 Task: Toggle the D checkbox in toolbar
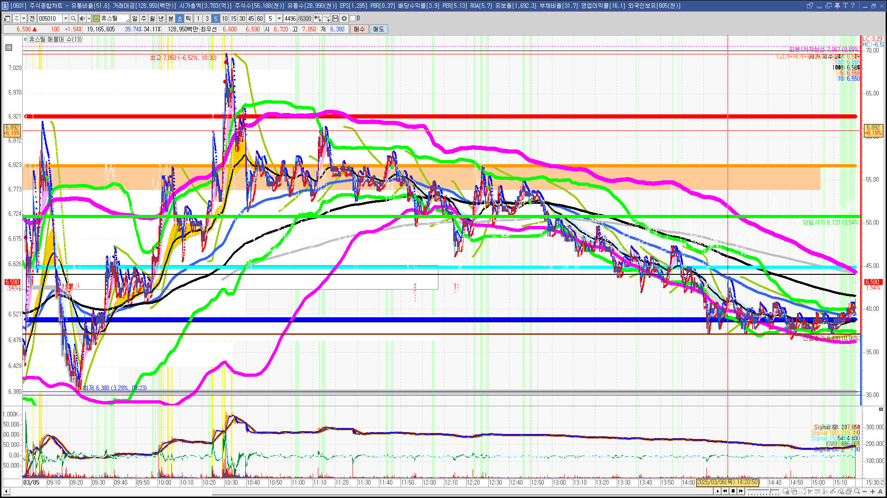(353, 18)
